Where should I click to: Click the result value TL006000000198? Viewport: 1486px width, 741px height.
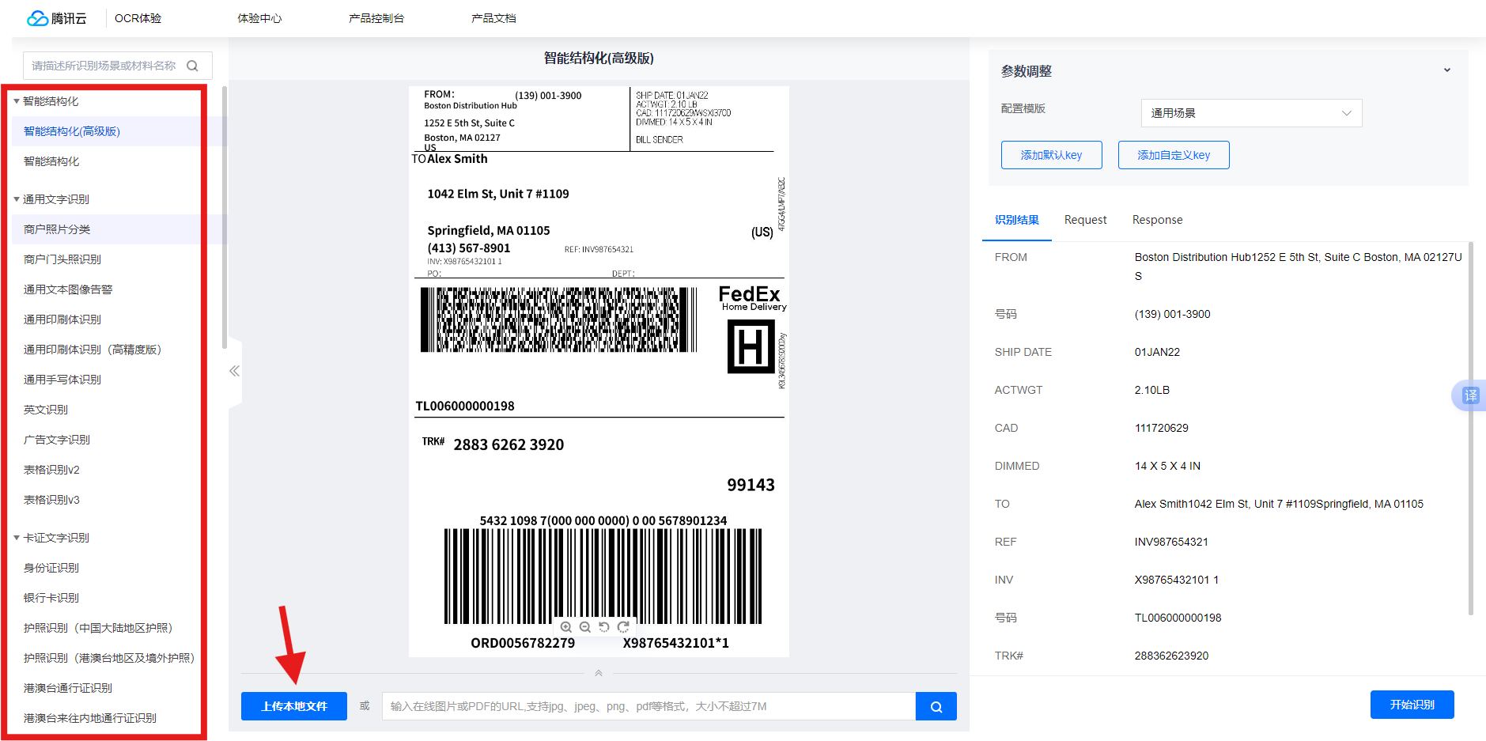[x=1178, y=618]
